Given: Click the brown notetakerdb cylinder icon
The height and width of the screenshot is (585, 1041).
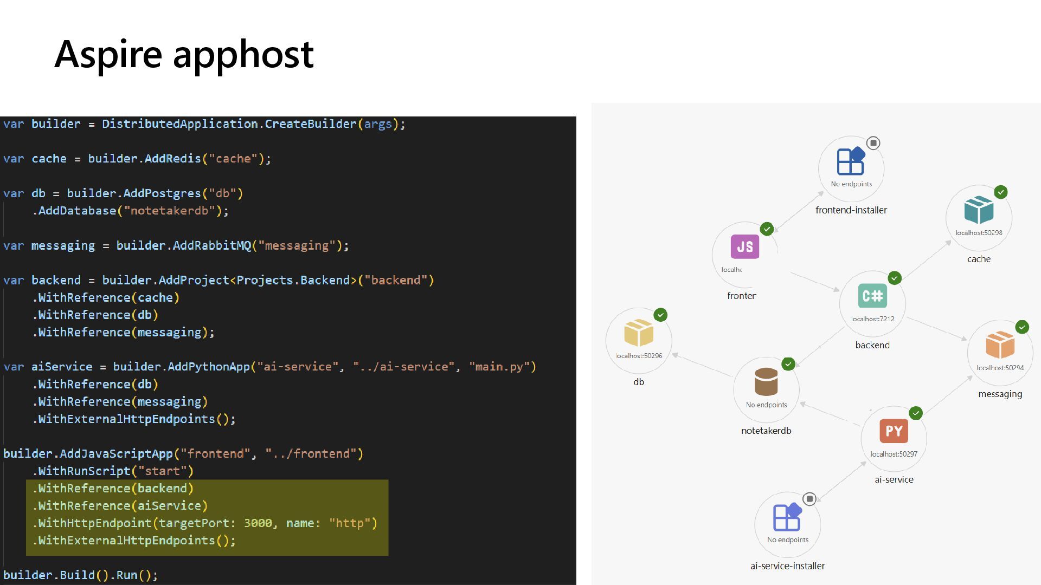Looking at the screenshot, I should point(766,382).
